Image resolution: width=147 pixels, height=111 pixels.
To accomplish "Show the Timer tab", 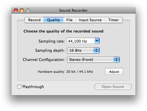I will pos(114,20).
